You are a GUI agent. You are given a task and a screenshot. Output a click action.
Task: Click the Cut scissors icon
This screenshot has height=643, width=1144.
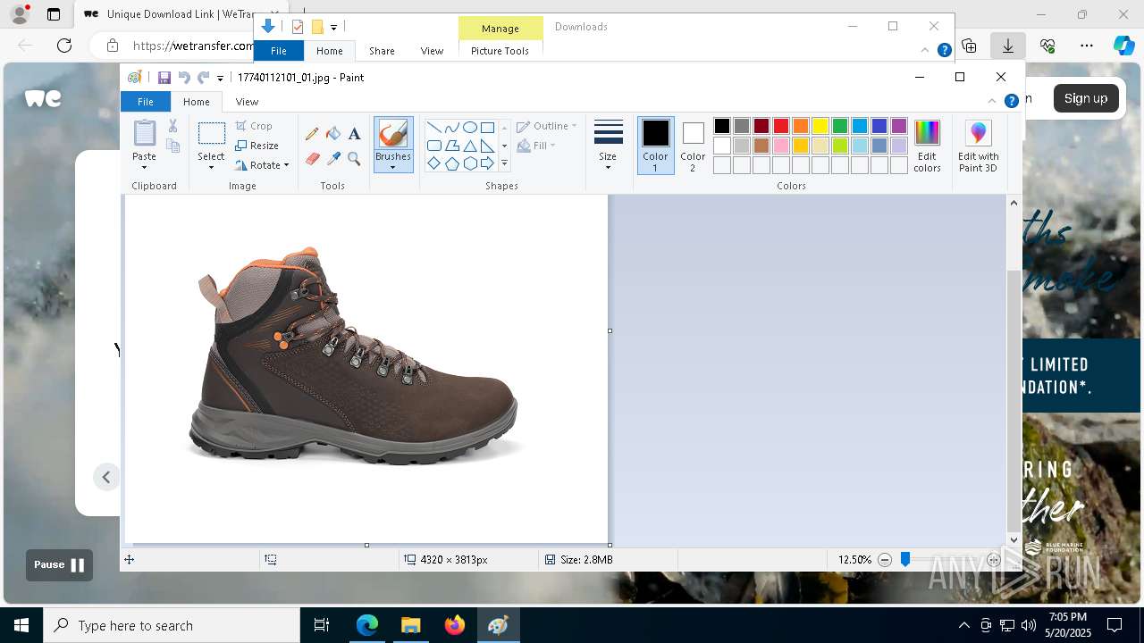[x=173, y=126]
